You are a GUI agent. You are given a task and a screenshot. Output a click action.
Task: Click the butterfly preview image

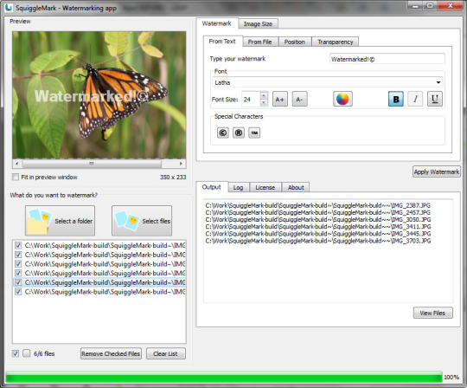(99, 95)
